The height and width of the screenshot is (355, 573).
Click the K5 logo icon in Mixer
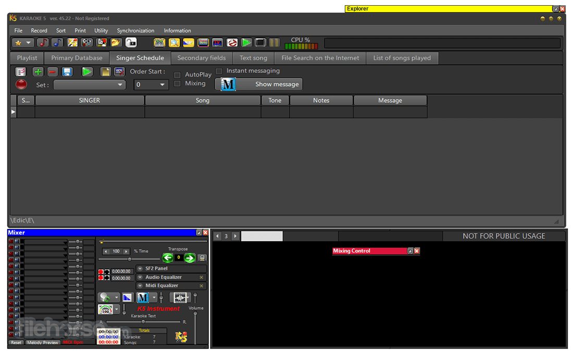click(x=181, y=337)
